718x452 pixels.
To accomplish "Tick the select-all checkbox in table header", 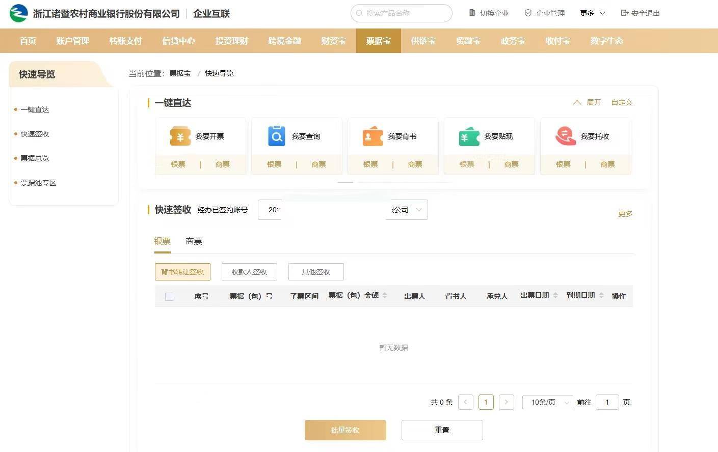I will (169, 296).
